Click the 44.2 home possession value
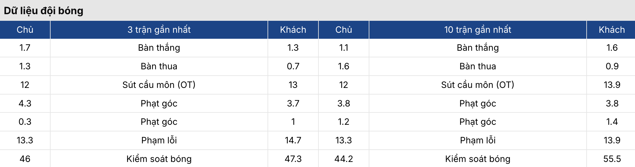This screenshot has width=635, height=167. coord(343,159)
